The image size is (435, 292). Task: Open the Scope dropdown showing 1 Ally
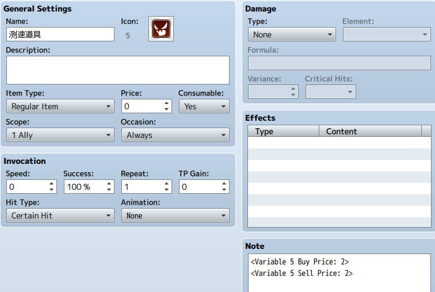[x=60, y=135]
